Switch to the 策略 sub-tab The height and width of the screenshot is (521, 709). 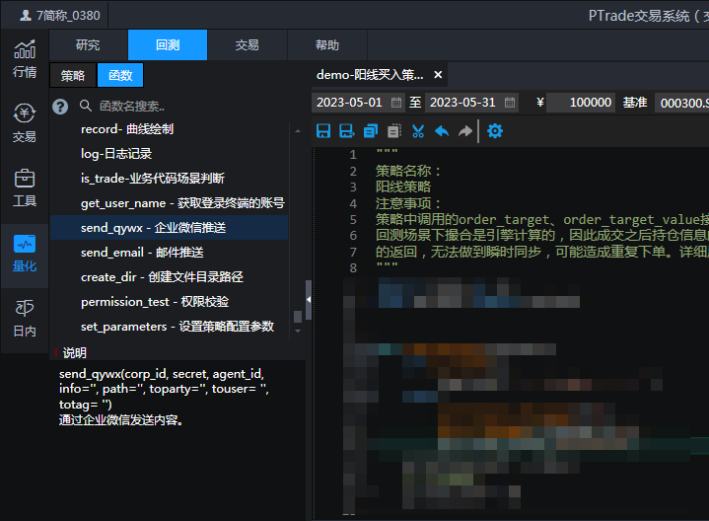pyautogui.click(x=73, y=75)
